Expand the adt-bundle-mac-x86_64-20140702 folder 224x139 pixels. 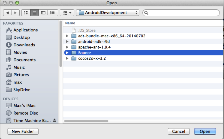[67, 36]
